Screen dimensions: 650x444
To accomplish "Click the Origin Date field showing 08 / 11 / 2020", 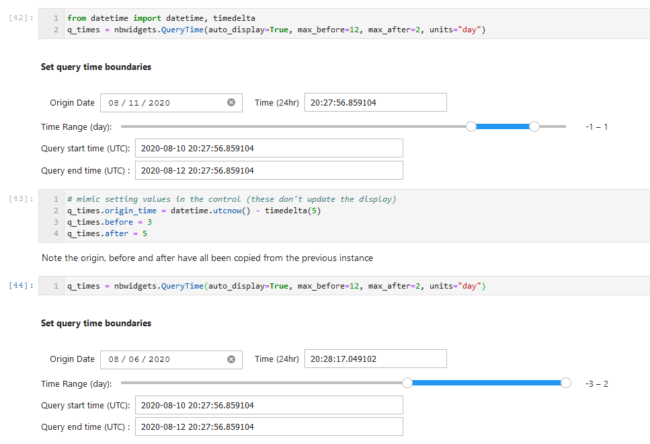I will [171, 102].
